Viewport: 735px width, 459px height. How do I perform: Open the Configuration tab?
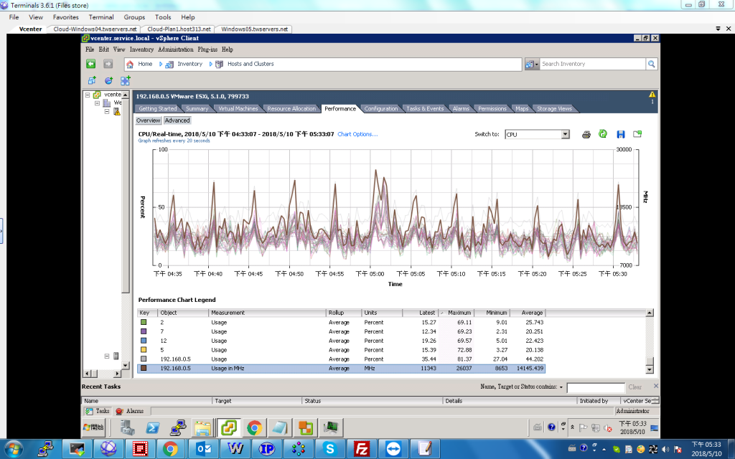380,109
